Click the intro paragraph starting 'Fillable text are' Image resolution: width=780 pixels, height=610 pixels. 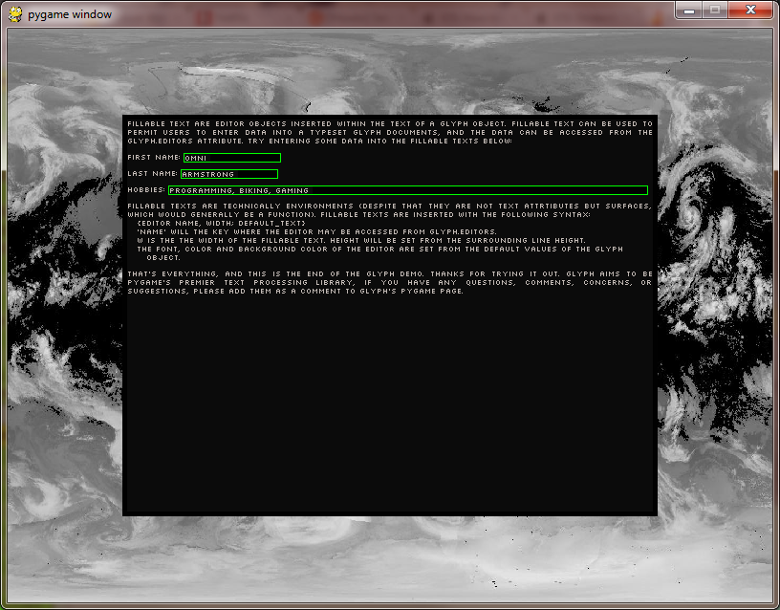point(389,132)
